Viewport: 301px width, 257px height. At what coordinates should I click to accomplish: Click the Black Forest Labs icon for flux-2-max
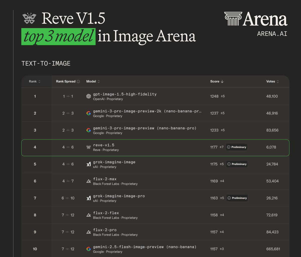(89, 181)
